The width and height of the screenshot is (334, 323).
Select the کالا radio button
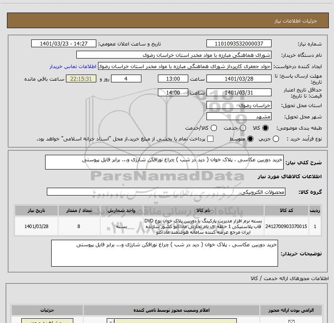coord(265,128)
